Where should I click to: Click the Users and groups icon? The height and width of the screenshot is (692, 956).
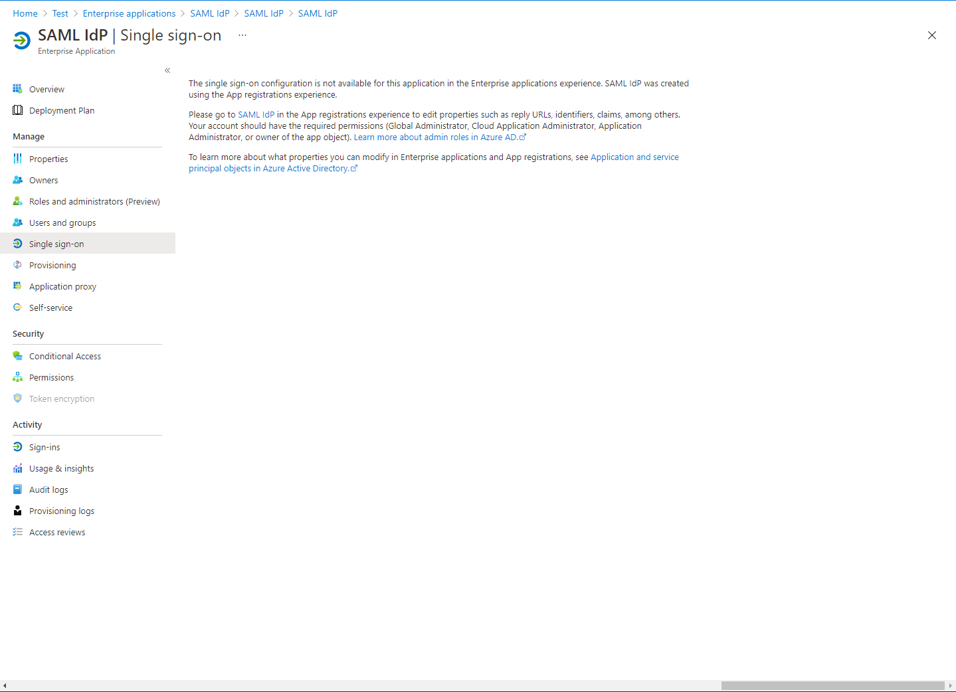click(x=17, y=222)
